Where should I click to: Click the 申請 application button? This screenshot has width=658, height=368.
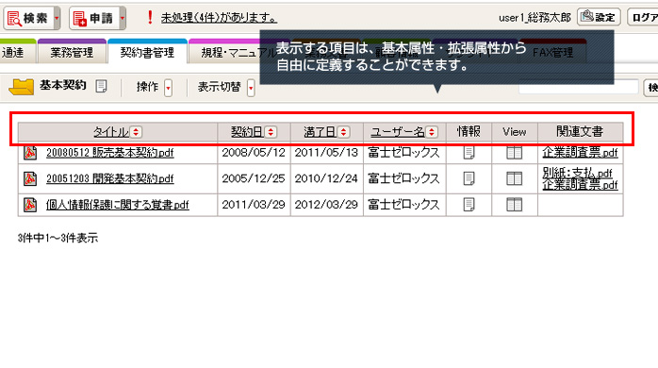tap(94, 18)
